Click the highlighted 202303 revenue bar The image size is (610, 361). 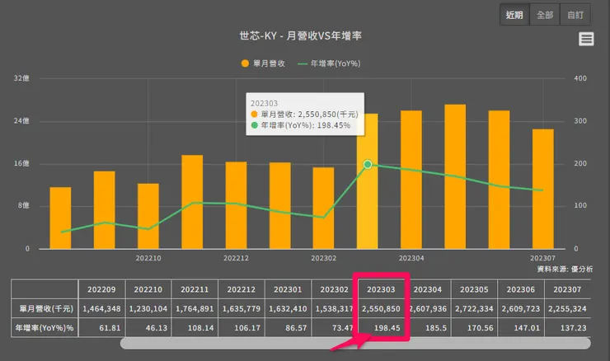pyautogui.click(x=368, y=181)
